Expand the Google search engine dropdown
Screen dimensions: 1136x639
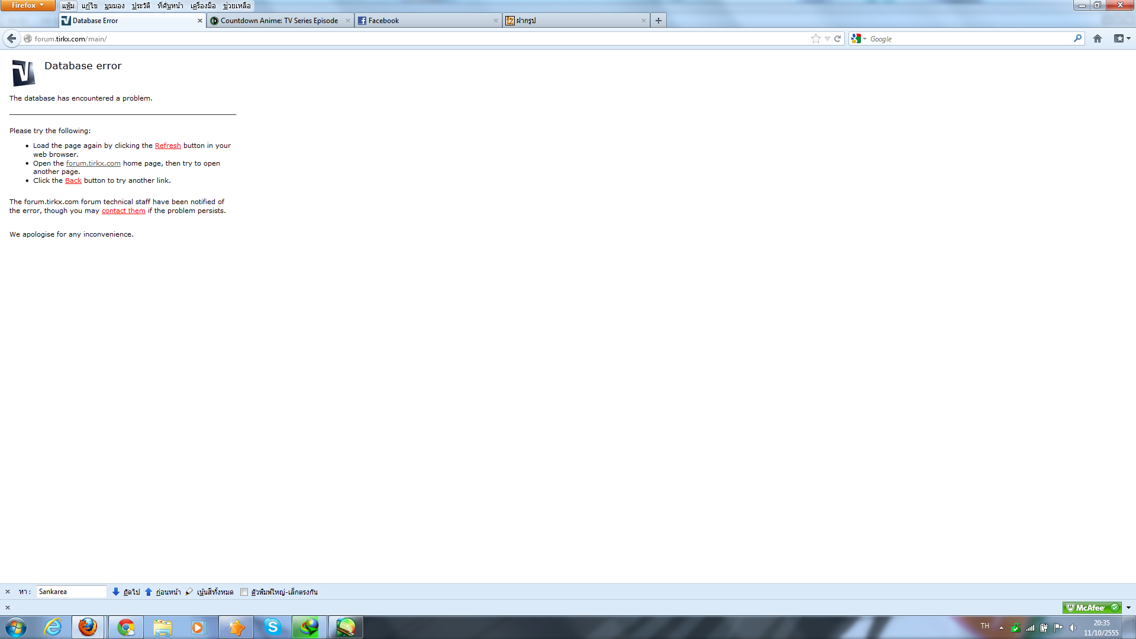[864, 39]
